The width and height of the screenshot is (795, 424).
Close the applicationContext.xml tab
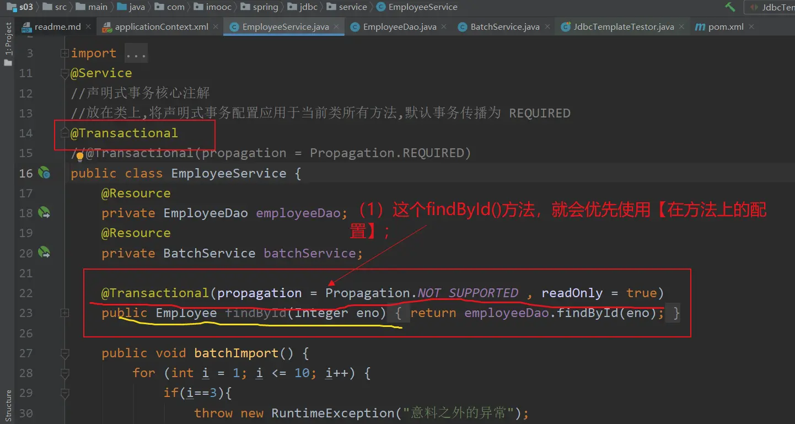coord(216,26)
